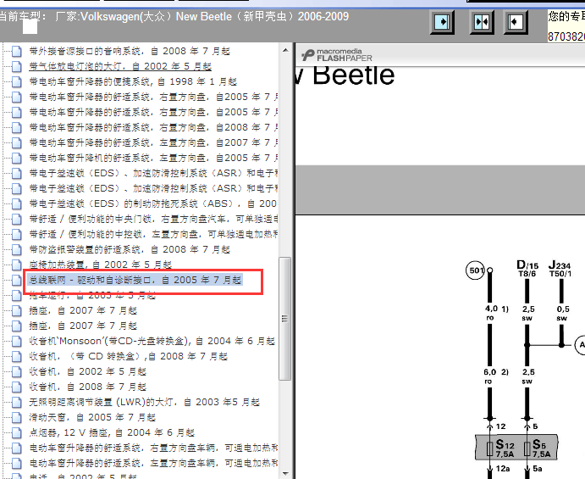585x479 pixels.
Task: Click the Macromedia FlashPaper logo
Action: [337, 55]
